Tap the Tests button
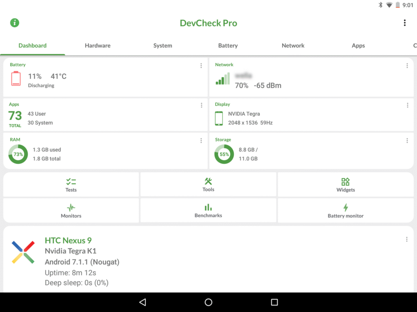Screen dimensions: 417x312 coord(71,185)
